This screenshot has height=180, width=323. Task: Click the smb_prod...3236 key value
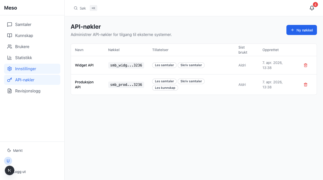coord(126,85)
